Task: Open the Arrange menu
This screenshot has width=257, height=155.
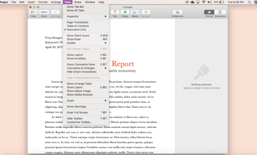Action: [56, 2]
